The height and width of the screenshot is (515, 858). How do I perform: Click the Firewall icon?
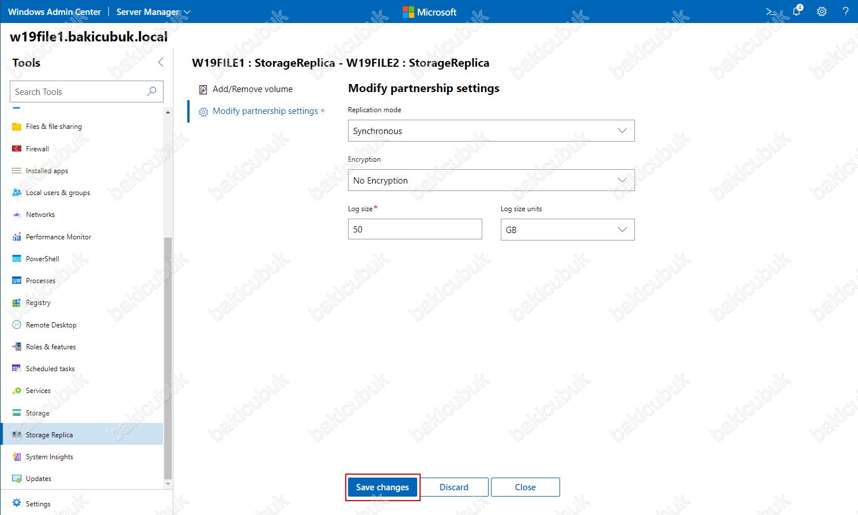[17, 149]
